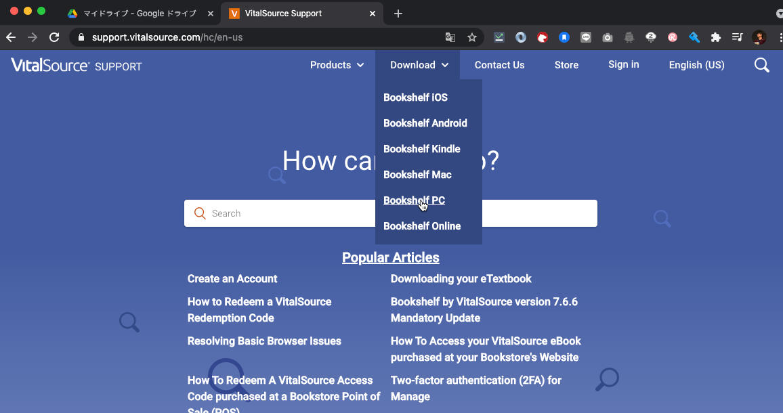Open a new browser tab with plus

coord(398,14)
